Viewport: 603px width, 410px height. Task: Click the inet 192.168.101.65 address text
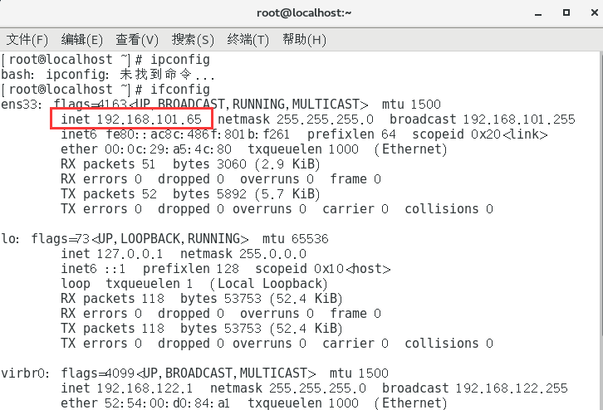[131, 120]
